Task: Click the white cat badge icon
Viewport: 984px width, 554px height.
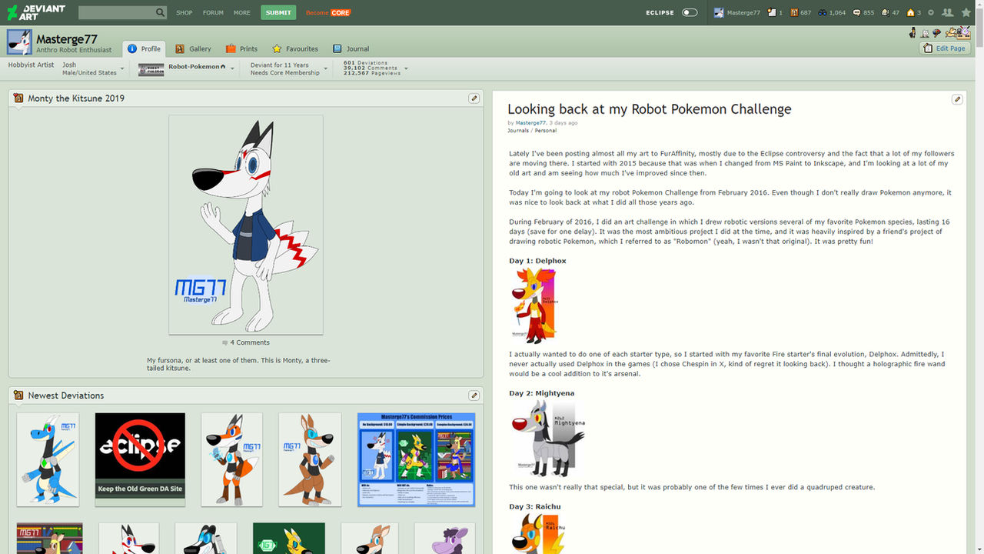Action: point(925,33)
